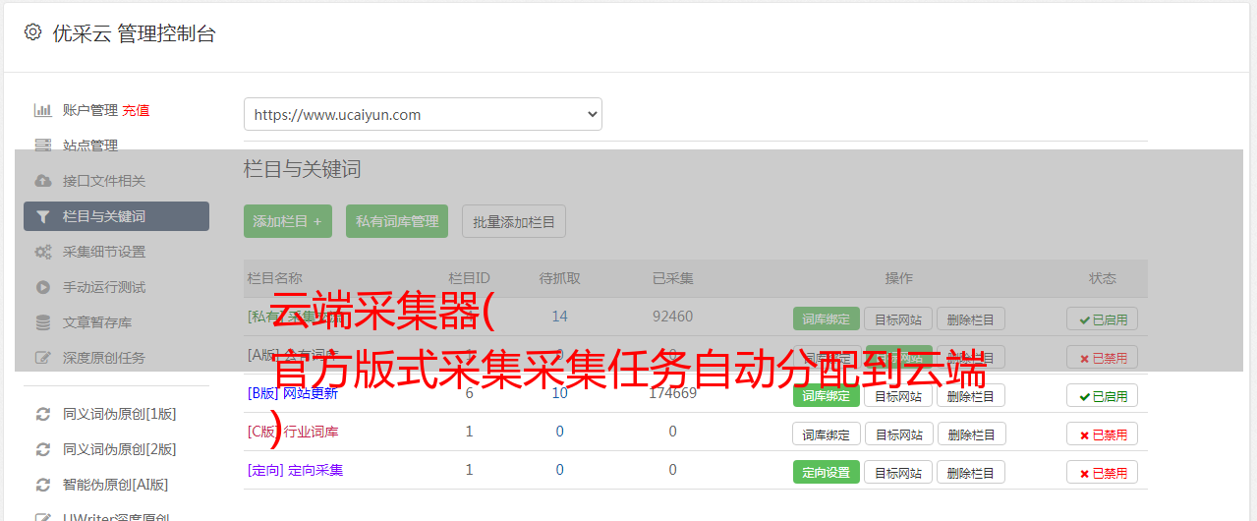Click the play circle icon for 手动运行测试
The height and width of the screenshot is (521, 1257).
(42, 287)
